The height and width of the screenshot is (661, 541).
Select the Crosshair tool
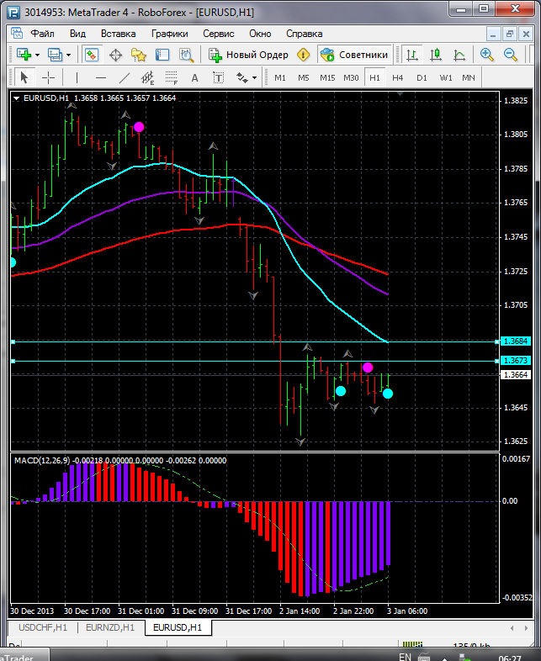(x=48, y=77)
